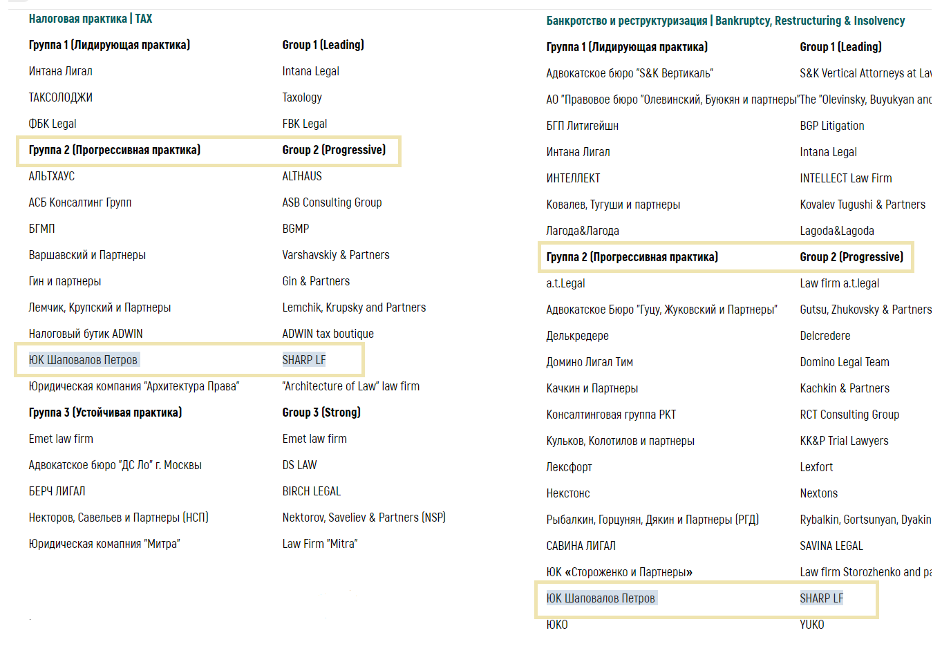Click 'Адвокатское Бюро "Гуцу, Жуковский и Партнеры"'
This screenshot has width=951, height=655.
tap(662, 310)
